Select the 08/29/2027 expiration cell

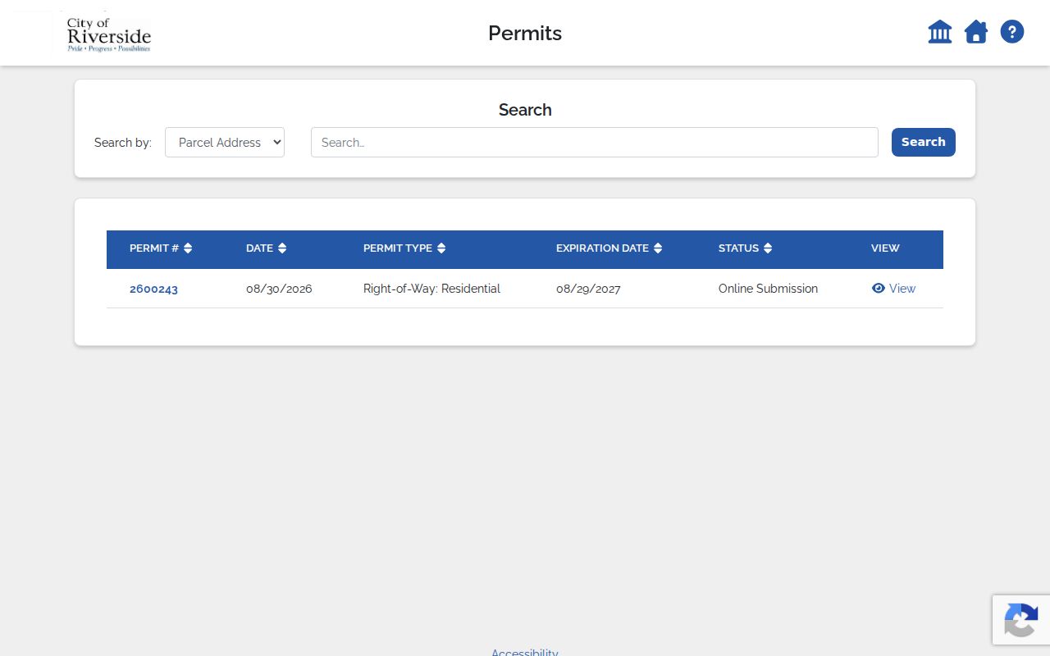[588, 289]
